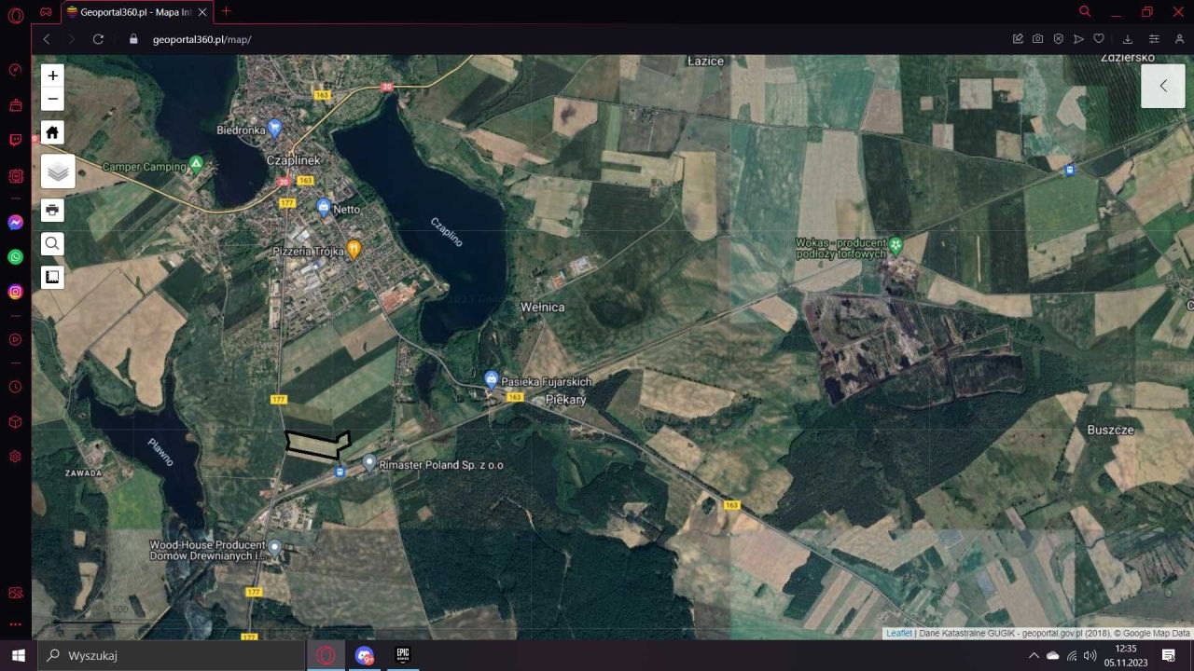Screen dimensions: 1194x671
Task: Open the taskbar clock and date
Action: click(1126, 655)
